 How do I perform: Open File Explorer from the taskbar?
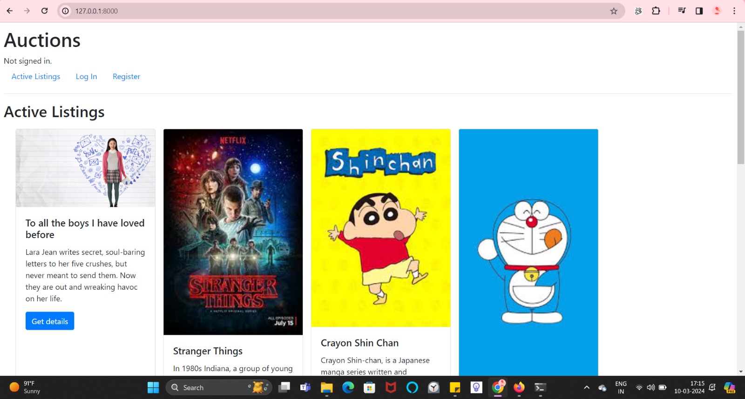(x=327, y=387)
